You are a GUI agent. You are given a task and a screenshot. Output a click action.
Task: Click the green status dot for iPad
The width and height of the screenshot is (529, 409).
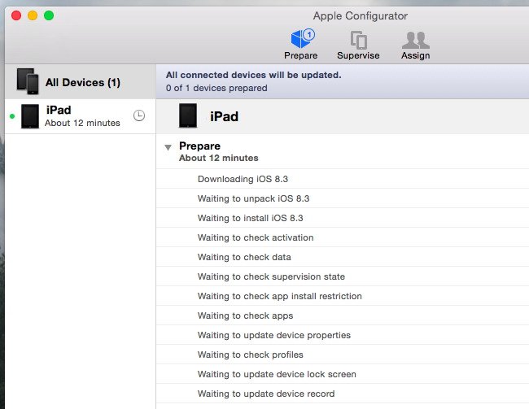pyautogui.click(x=12, y=116)
